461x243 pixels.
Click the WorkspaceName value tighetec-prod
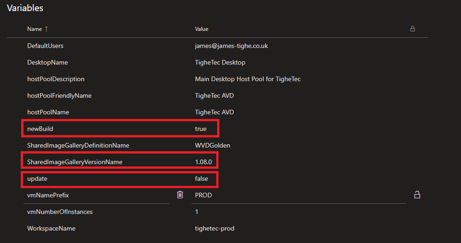pyautogui.click(x=214, y=228)
